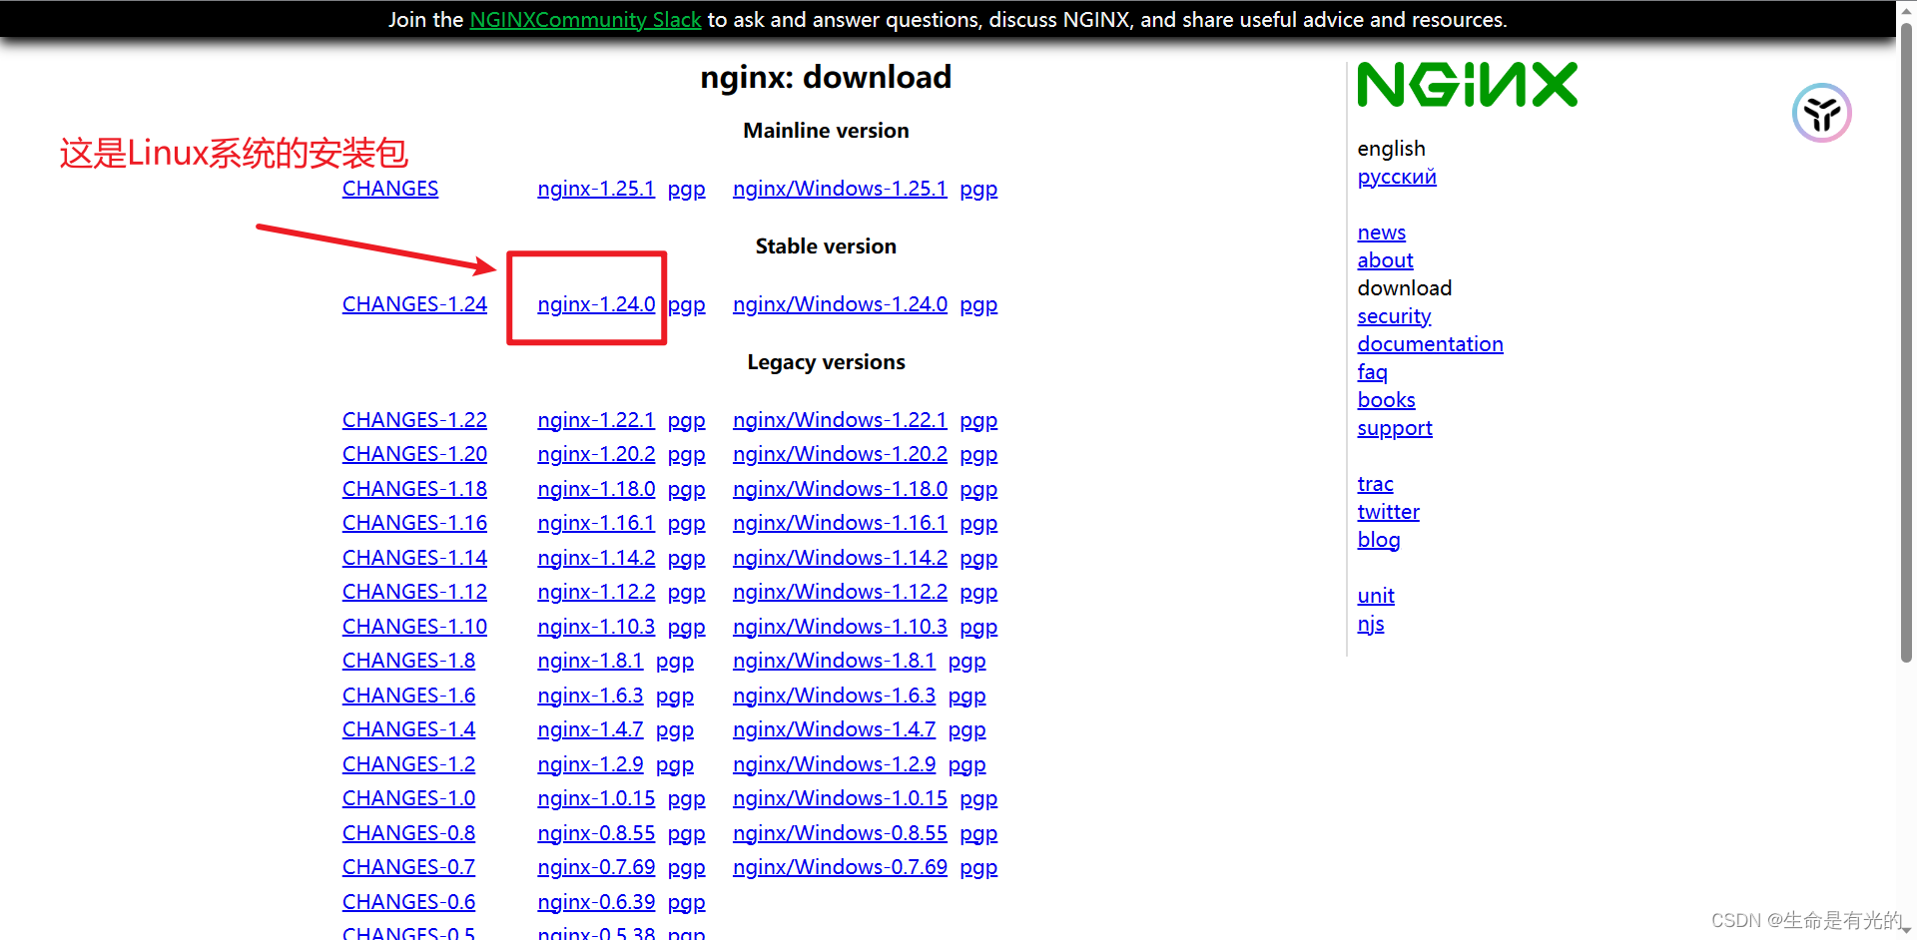This screenshot has width=1917, height=940.
Task: Open CHANGES-1.18 changelog
Action: tap(414, 489)
